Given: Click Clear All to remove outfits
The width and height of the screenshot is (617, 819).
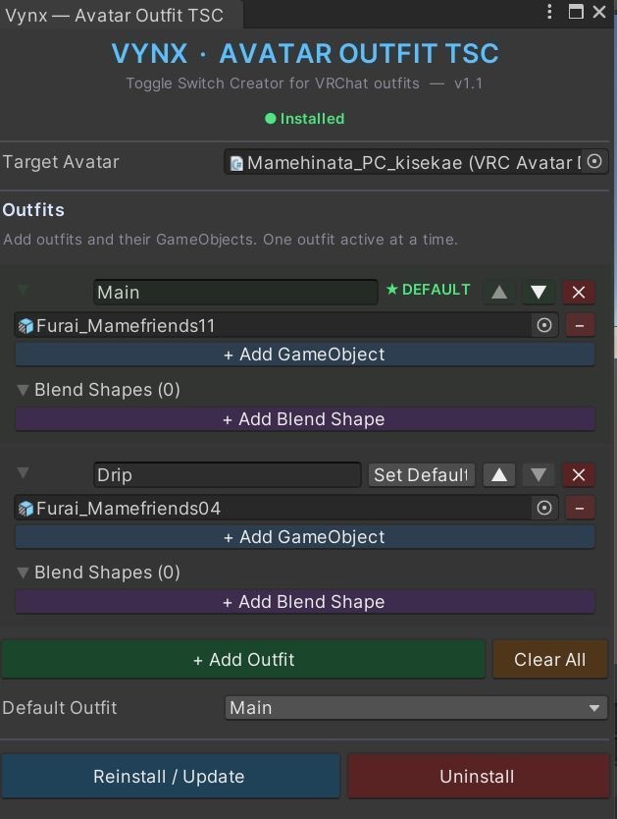Looking at the screenshot, I should pyautogui.click(x=550, y=659).
